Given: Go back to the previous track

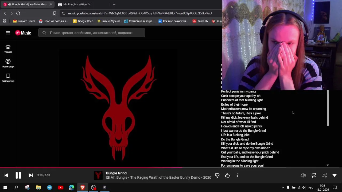Looking at the screenshot, I should tap(6, 175).
